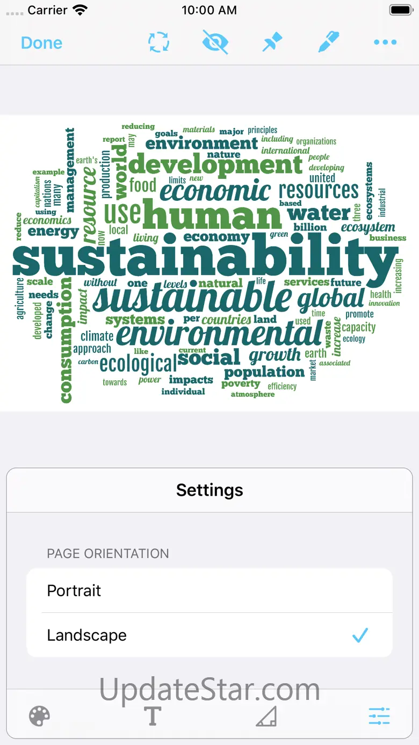This screenshot has width=419, height=745.
Task: Tap the Settings panel header
Action: pos(209,490)
